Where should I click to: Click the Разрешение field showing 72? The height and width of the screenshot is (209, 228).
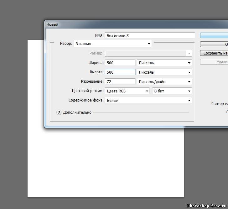[120, 82]
